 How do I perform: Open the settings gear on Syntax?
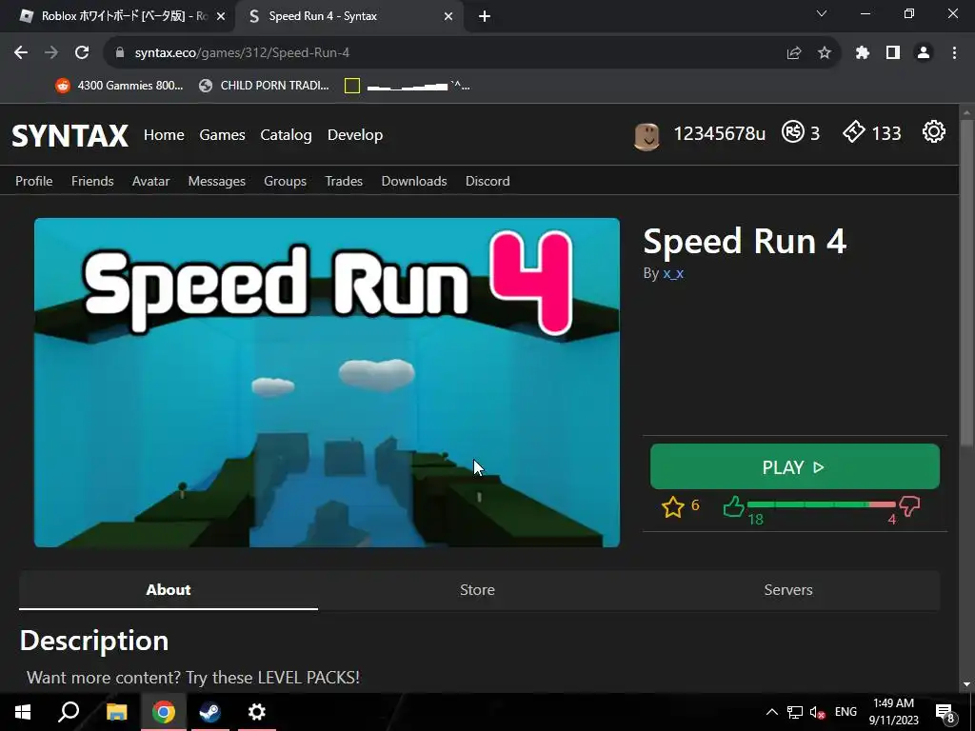tap(934, 131)
